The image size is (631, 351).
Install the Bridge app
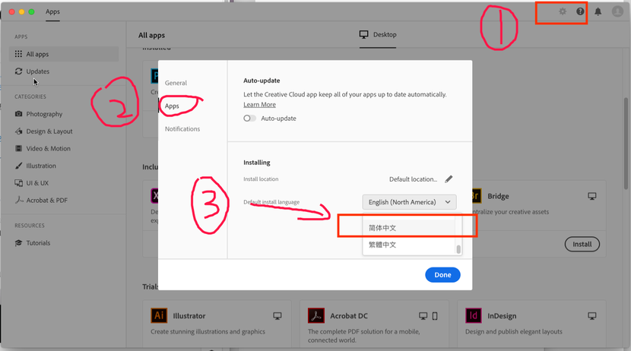(582, 244)
